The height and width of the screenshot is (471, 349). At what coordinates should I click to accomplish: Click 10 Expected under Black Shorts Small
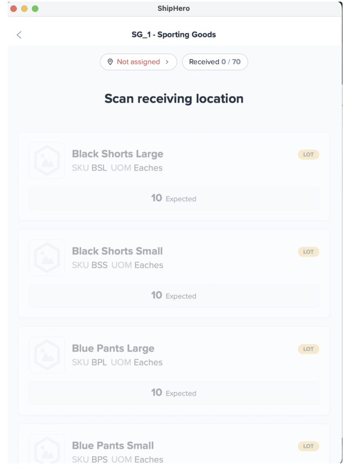click(173, 296)
